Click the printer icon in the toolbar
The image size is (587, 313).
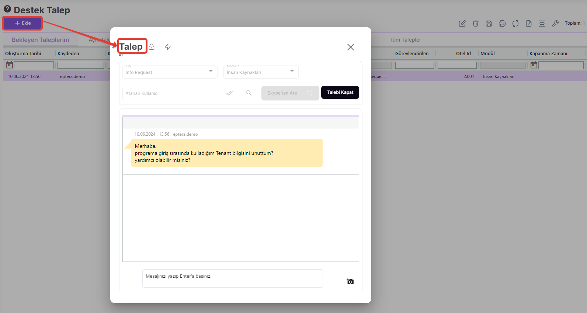click(502, 24)
